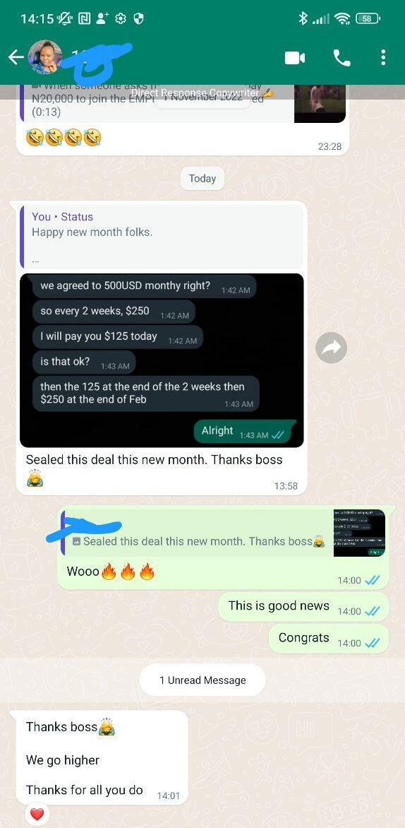The width and height of the screenshot is (405, 828).
Task: Open the black chat screenshot image
Action: (x=162, y=360)
